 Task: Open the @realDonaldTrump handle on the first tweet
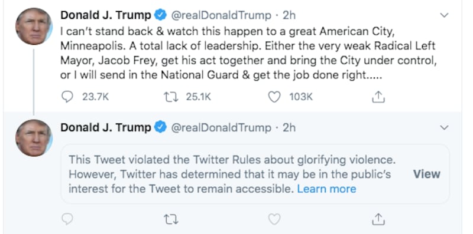click(221, 15)
